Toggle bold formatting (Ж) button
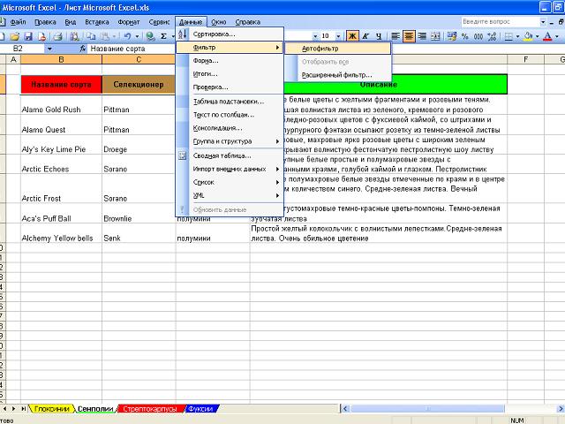565x424 pixels. (352, 36)
